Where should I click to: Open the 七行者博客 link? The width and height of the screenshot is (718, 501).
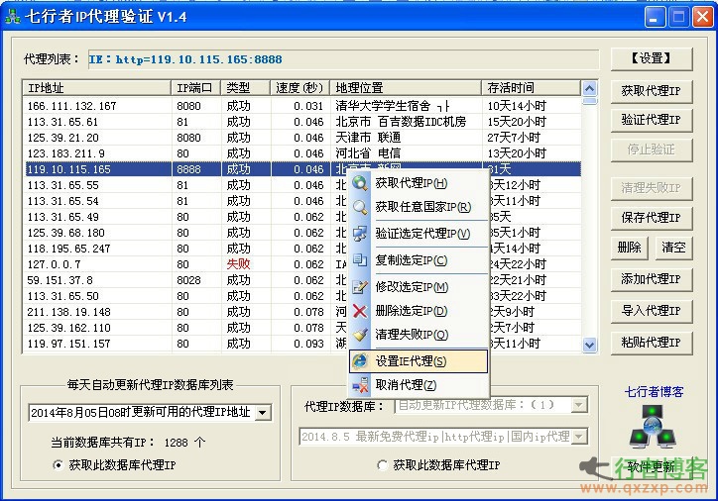coord(654,392)
